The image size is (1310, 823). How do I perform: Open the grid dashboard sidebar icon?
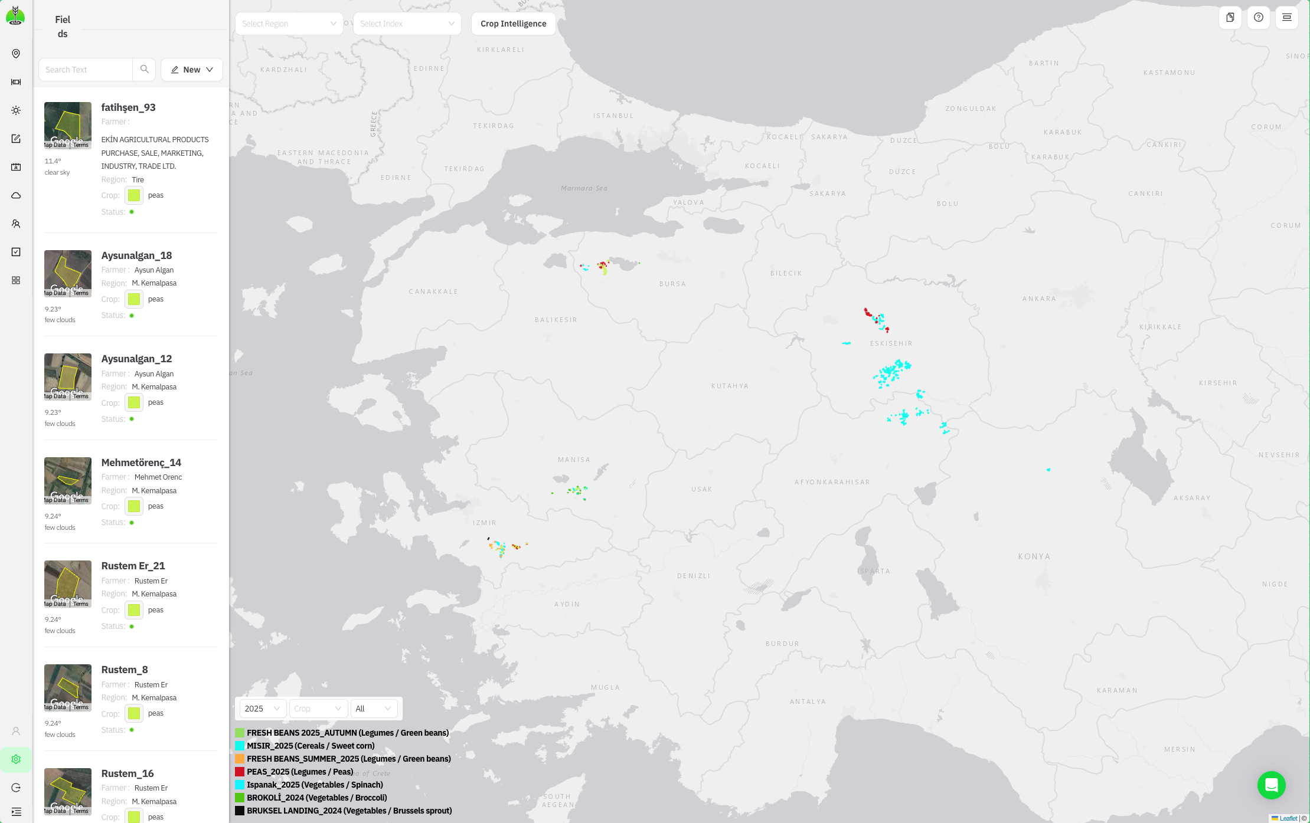(x=16, y=280)
